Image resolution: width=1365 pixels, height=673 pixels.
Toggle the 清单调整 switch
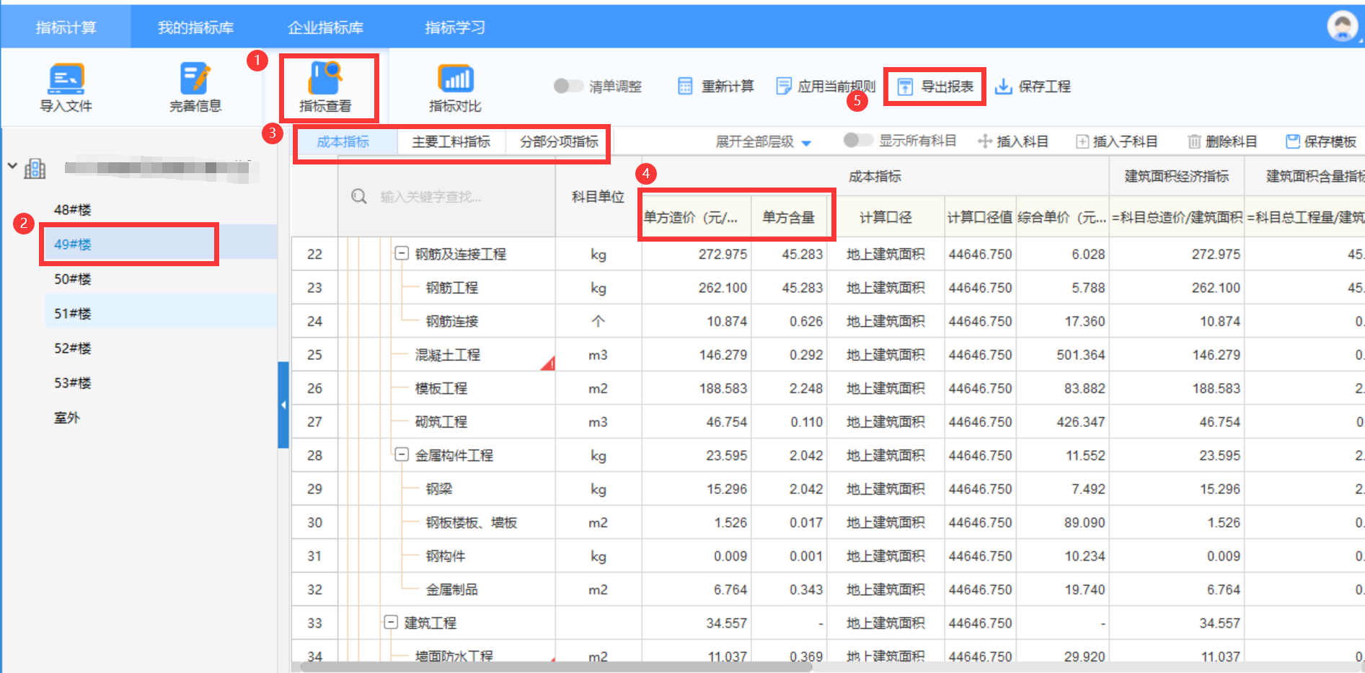point(567,86)
